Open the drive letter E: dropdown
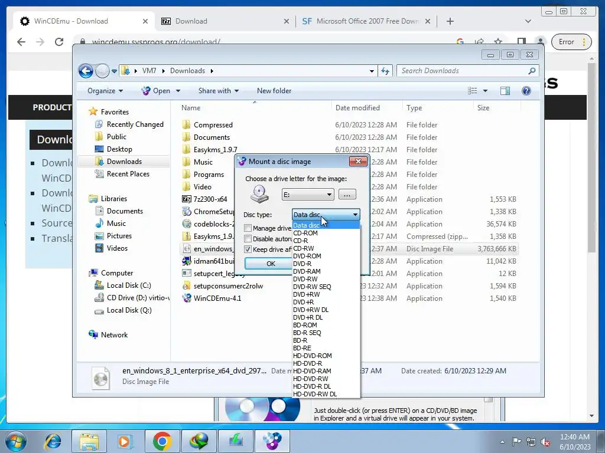Viewport: 605px width, 453px height. (x=328, y=195)
